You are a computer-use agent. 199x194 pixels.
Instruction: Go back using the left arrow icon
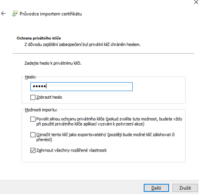[x=3, y=14]
